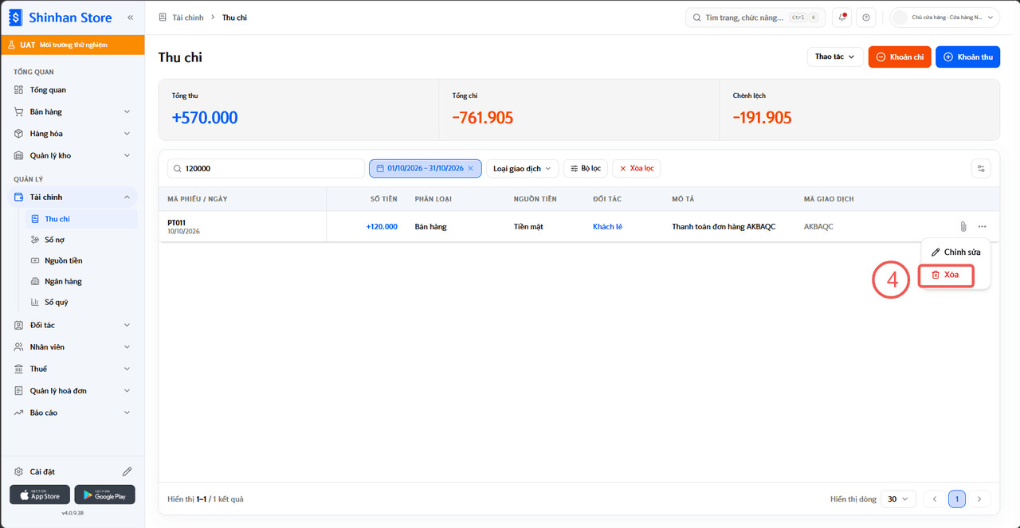Expand the Quản lý kho menu
The width and height of the screenshot is (1020, 528).
click(73, 155)
